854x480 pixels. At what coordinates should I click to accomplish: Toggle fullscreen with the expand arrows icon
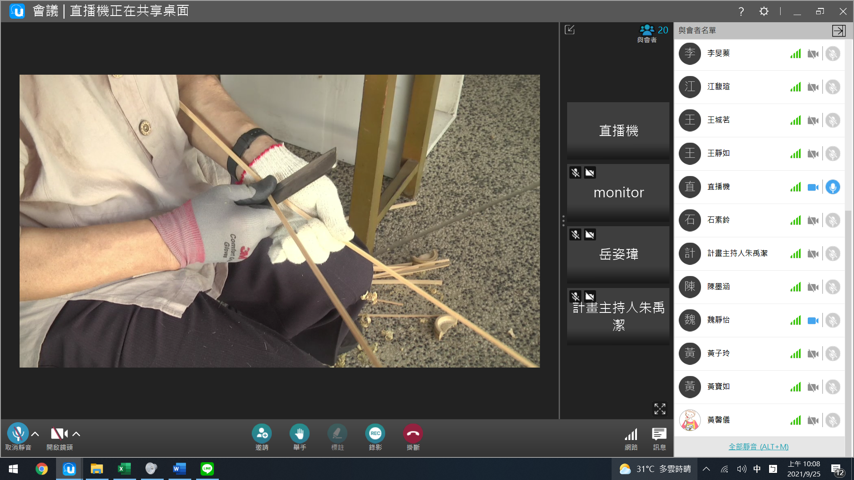pyautogui.click(x=660, y=409)
